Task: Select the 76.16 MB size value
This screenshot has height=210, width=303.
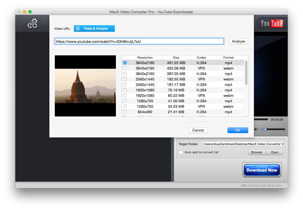Action: click(x=176, y=90)
